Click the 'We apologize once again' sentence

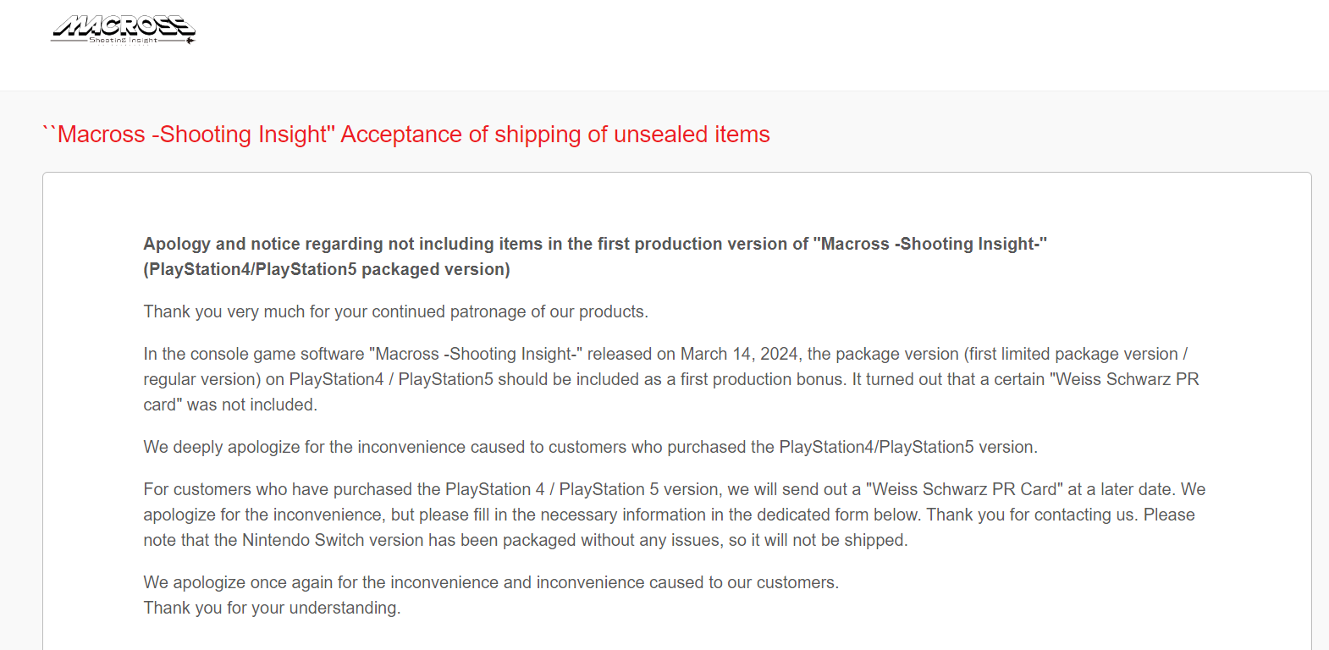coord(491,582)
